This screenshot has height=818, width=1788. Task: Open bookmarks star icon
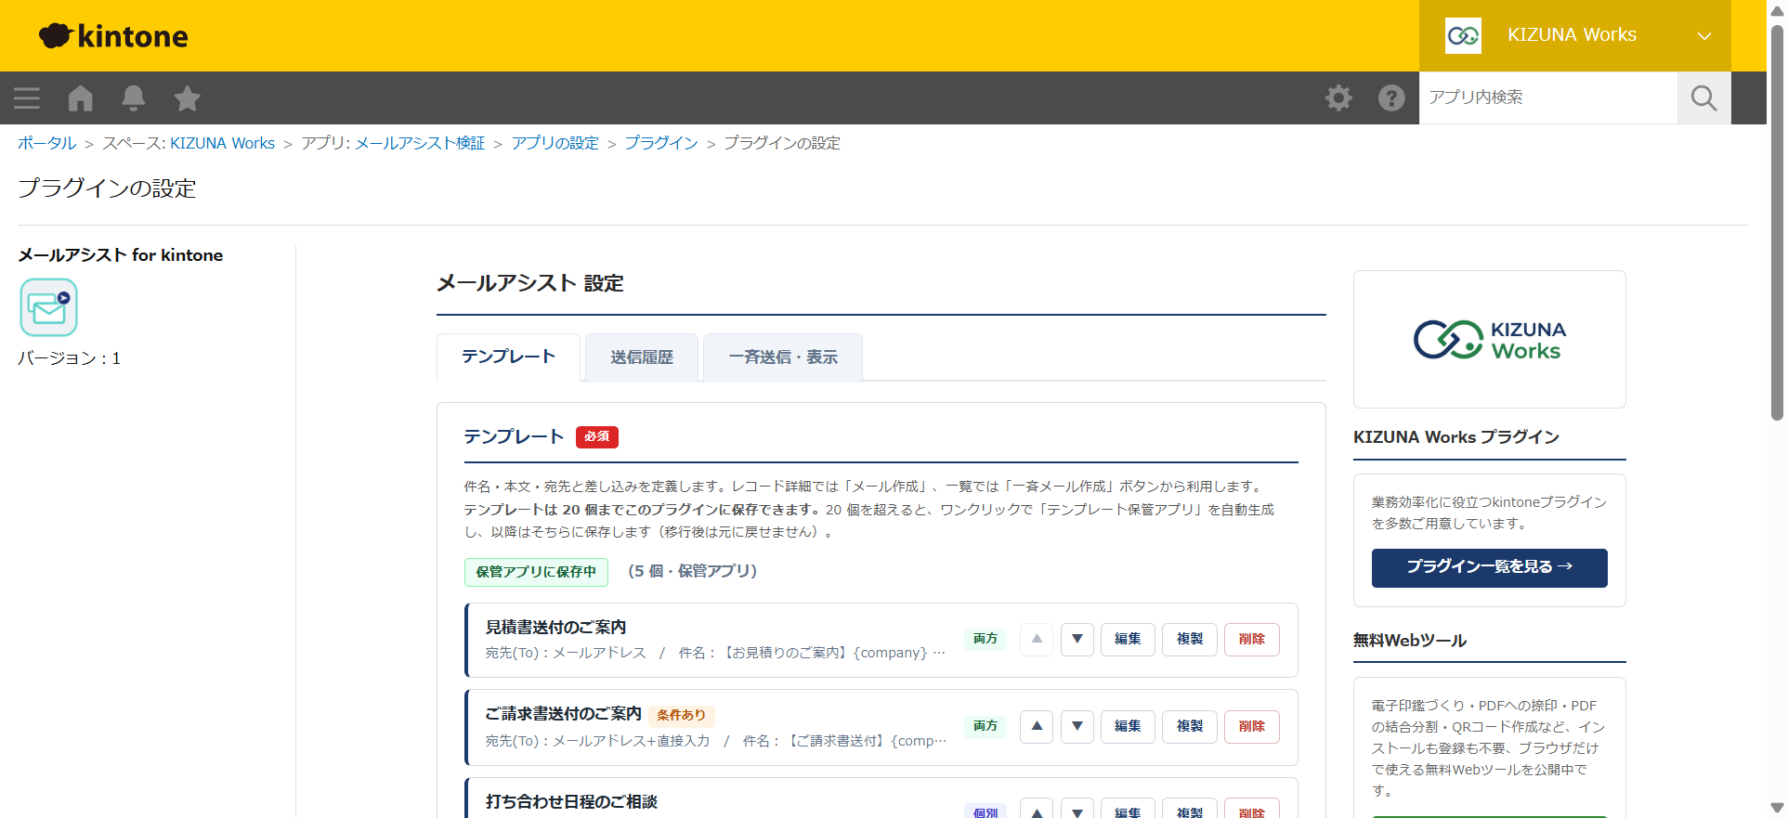pos(188,98)
